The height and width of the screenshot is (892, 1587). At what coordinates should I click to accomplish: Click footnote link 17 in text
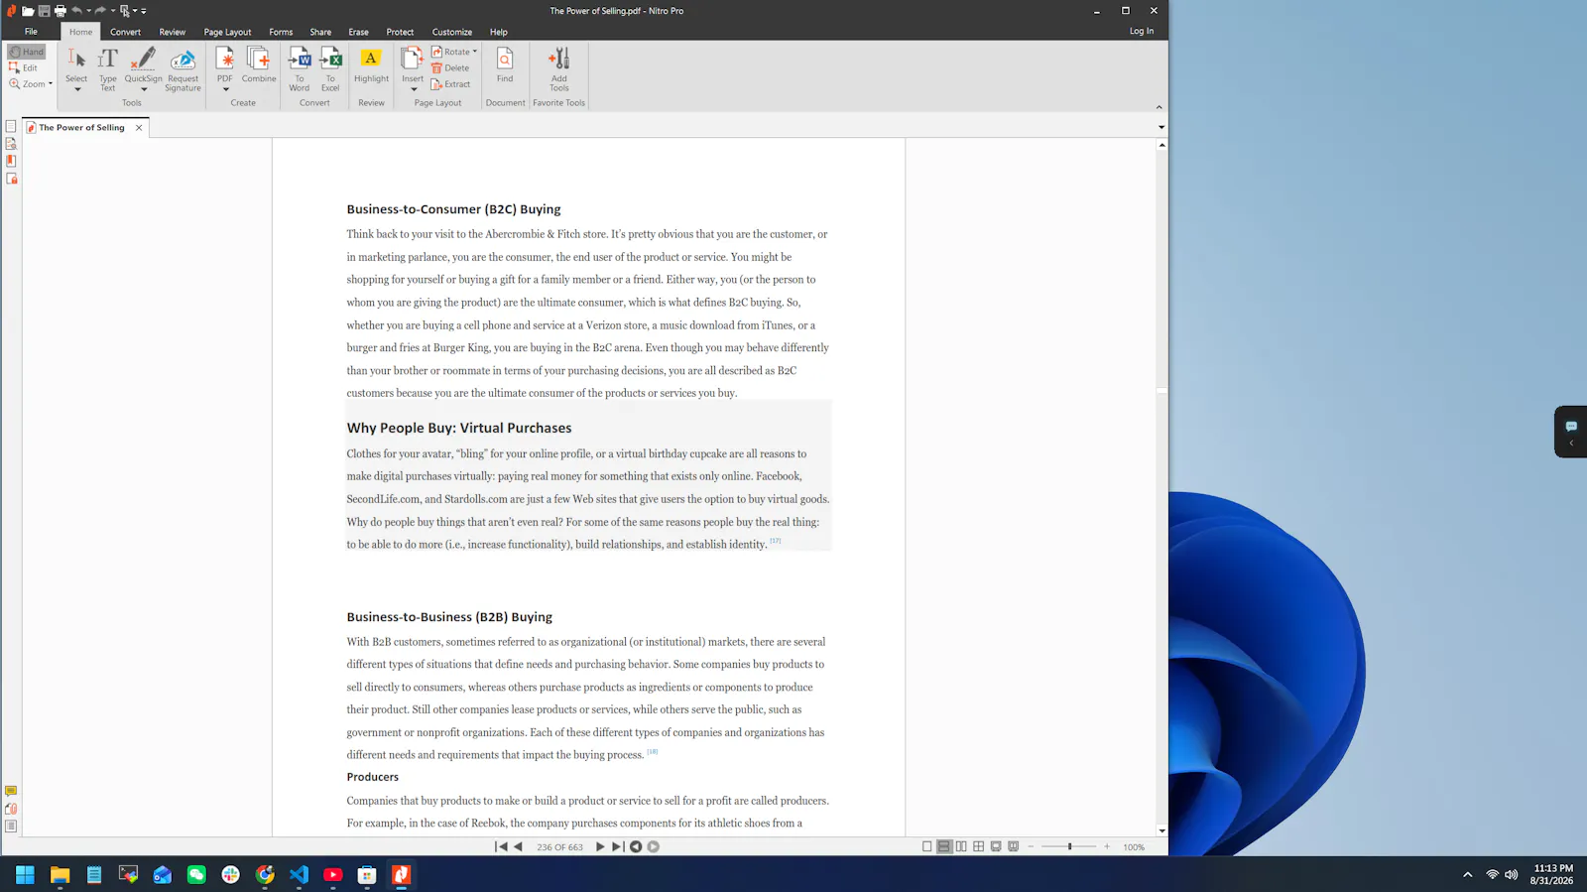point(776,541)
